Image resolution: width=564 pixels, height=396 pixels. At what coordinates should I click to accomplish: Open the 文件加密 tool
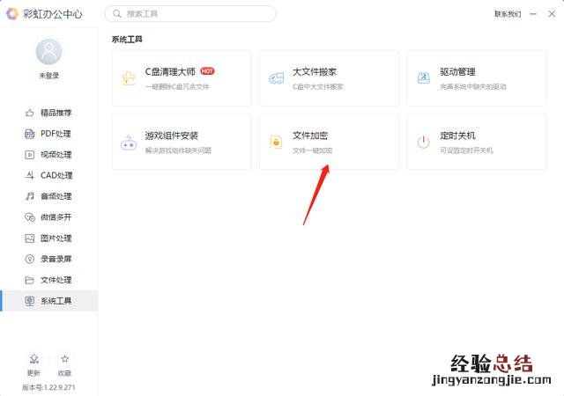[329, 142]
